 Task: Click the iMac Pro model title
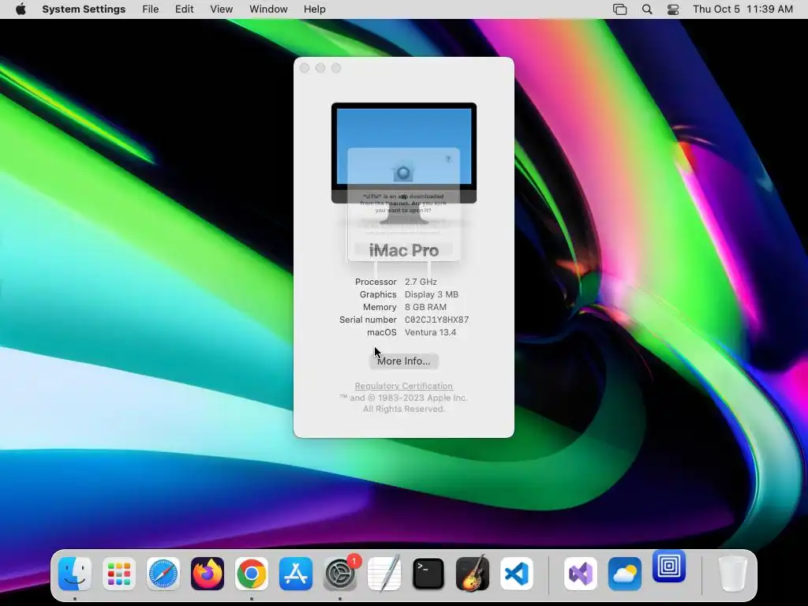click(404, 250)
